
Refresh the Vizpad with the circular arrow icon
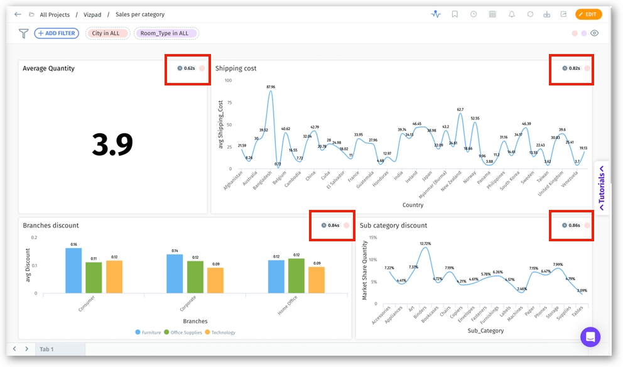[x=530, y=14]
